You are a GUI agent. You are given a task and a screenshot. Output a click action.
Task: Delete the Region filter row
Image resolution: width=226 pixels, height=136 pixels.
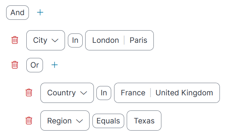pos(29,121)
